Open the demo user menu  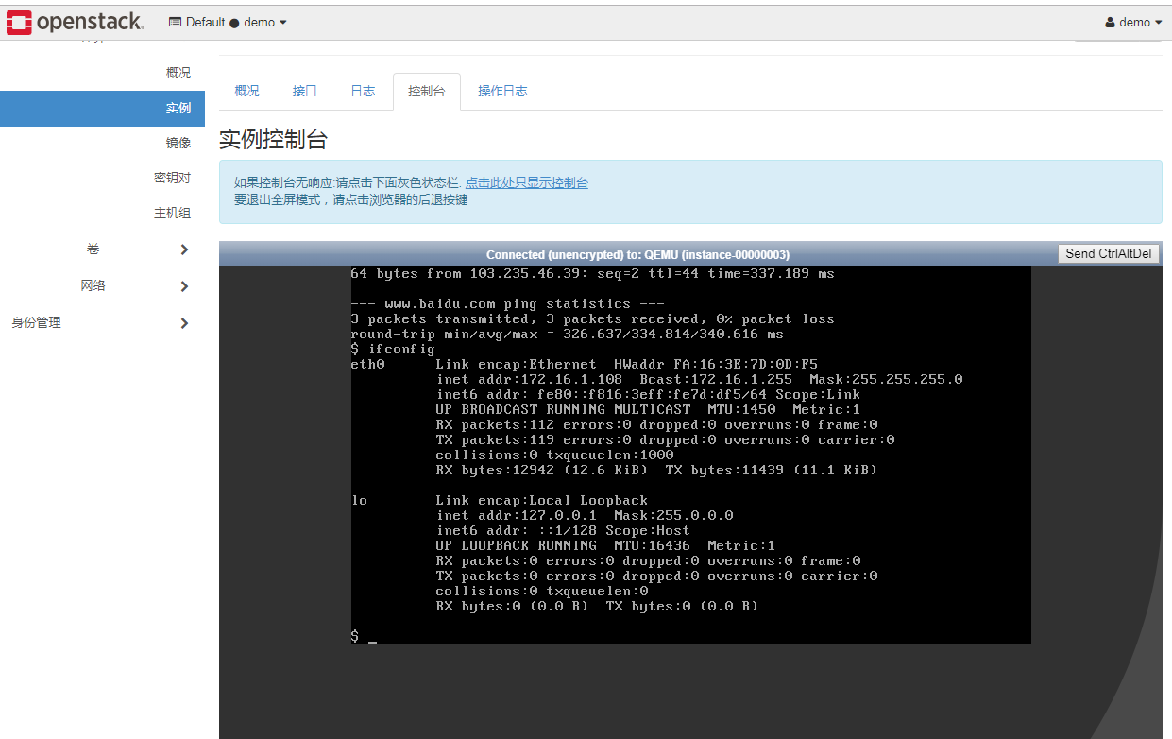coord(1133,22)
